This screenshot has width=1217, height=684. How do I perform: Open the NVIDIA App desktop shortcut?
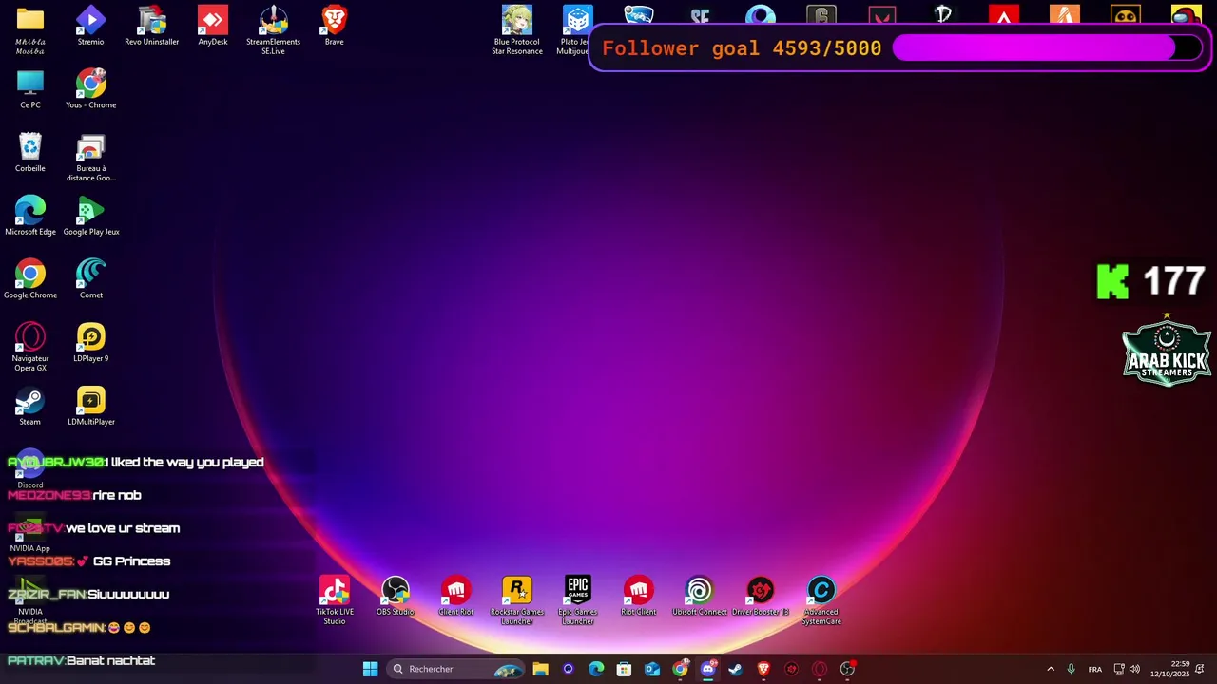(x=30, y=534)
